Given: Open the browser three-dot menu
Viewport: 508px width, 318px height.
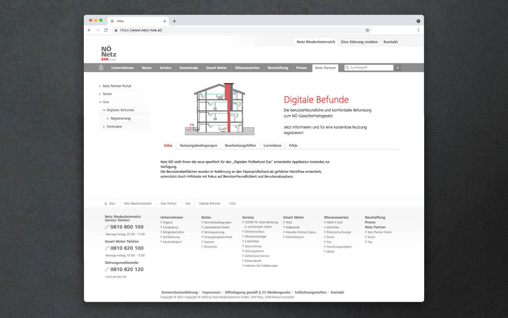Looking at the screenshot, I should click(x=418, y=30).
